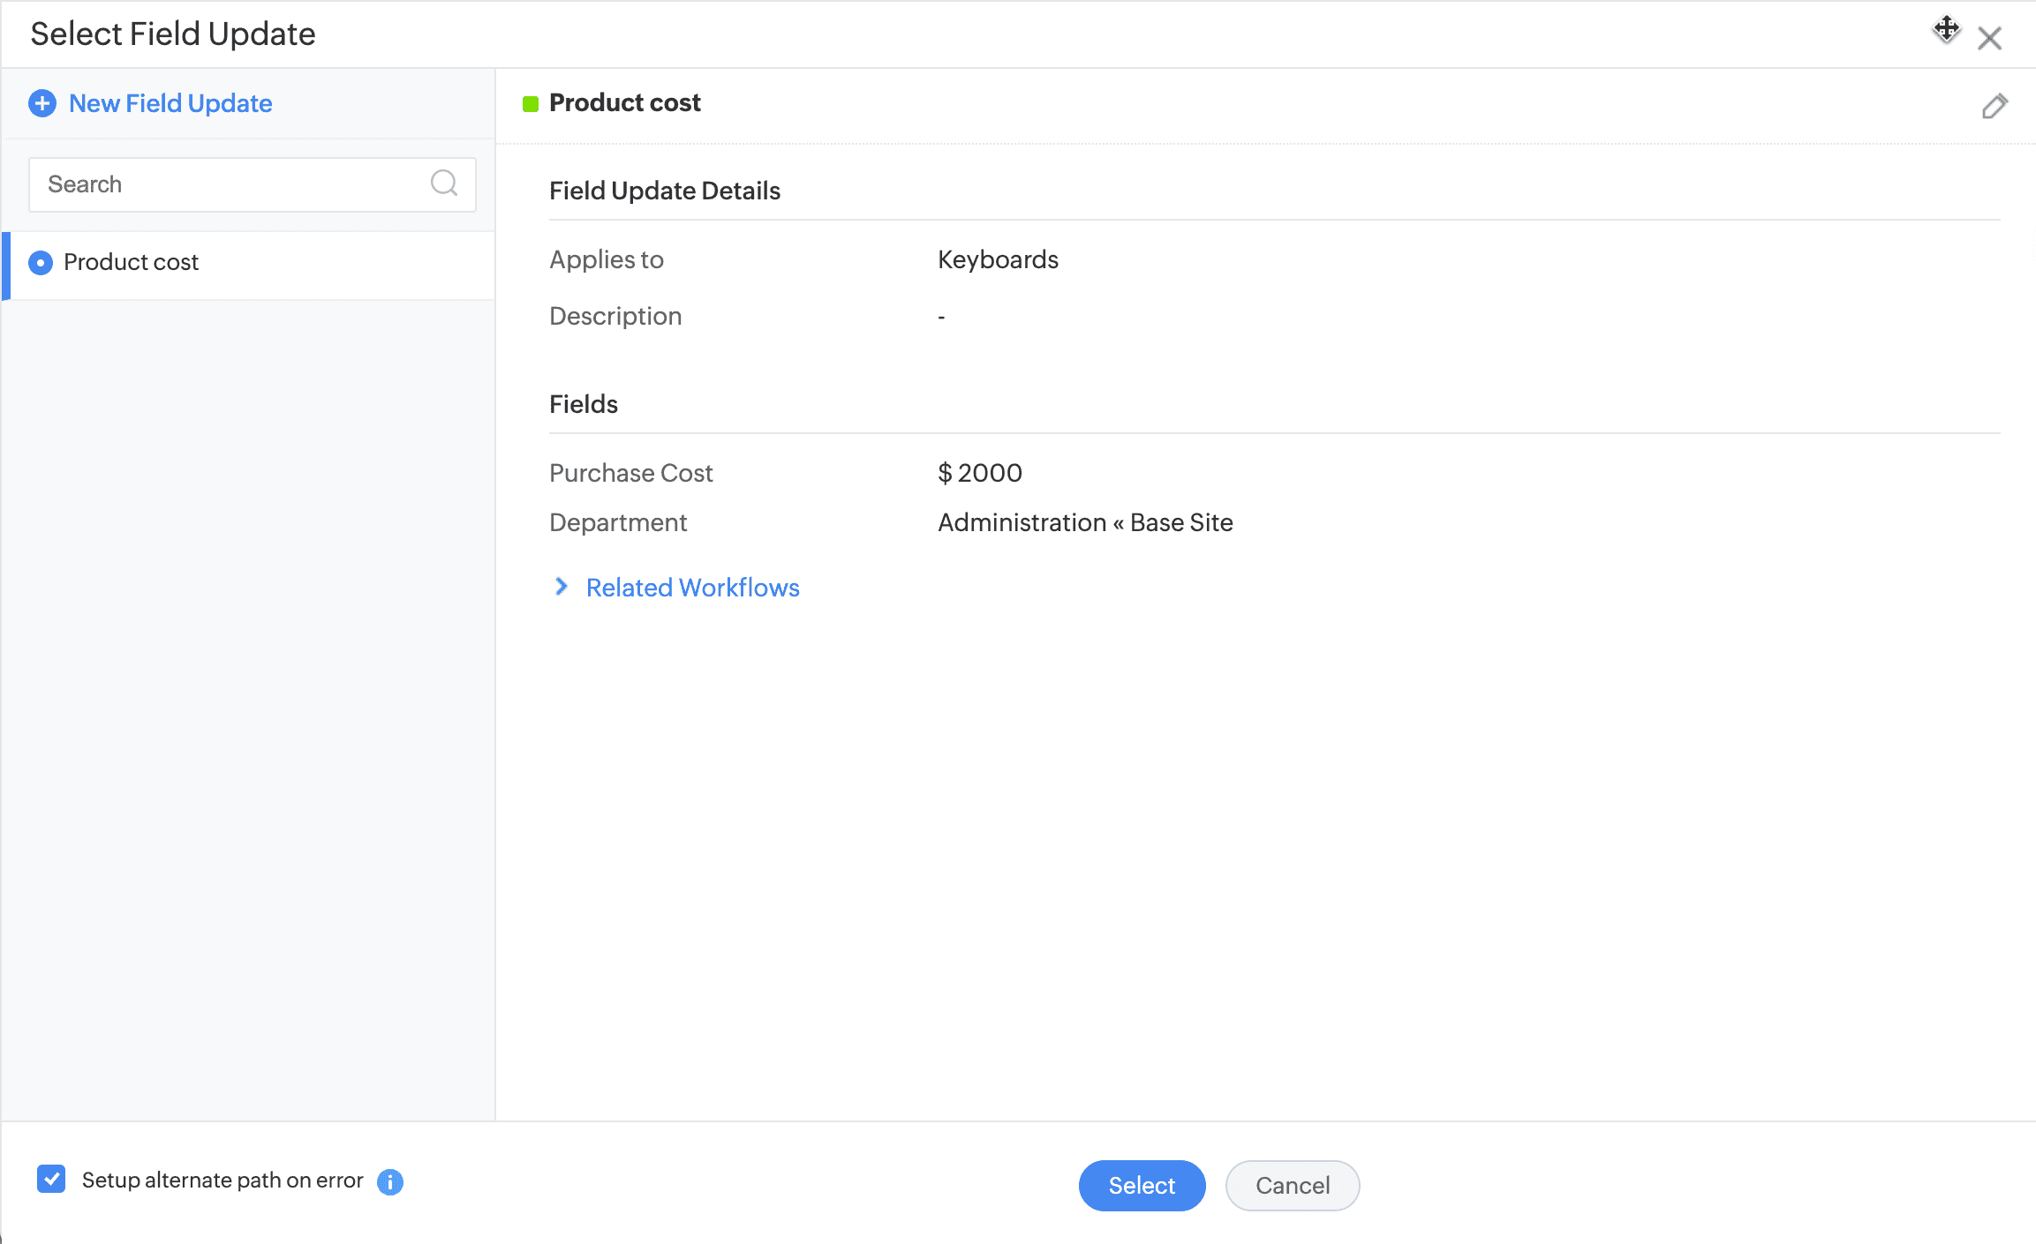Click the info icon beside alternate path option

point(389,1181)
